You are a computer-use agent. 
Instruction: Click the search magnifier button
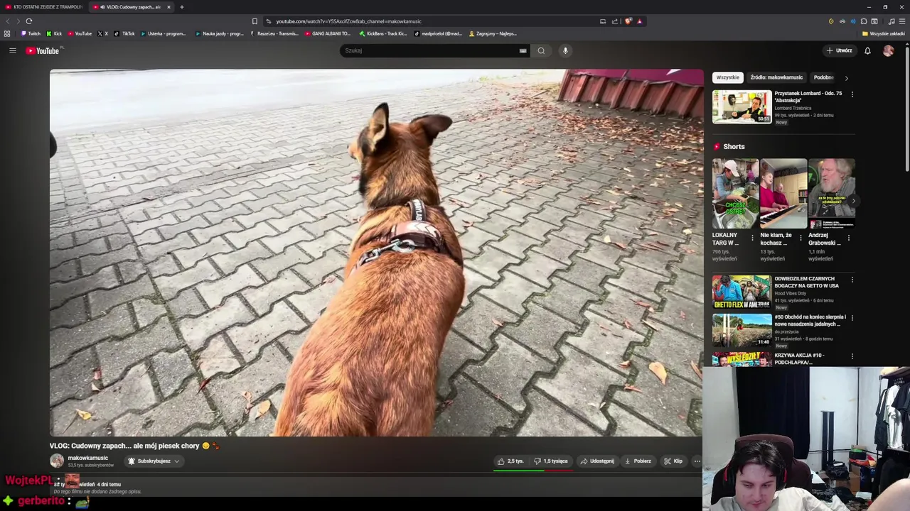pos(541,50)
